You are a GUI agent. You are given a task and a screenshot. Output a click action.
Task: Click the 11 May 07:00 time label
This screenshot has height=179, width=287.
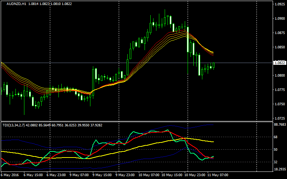[217, 175]
